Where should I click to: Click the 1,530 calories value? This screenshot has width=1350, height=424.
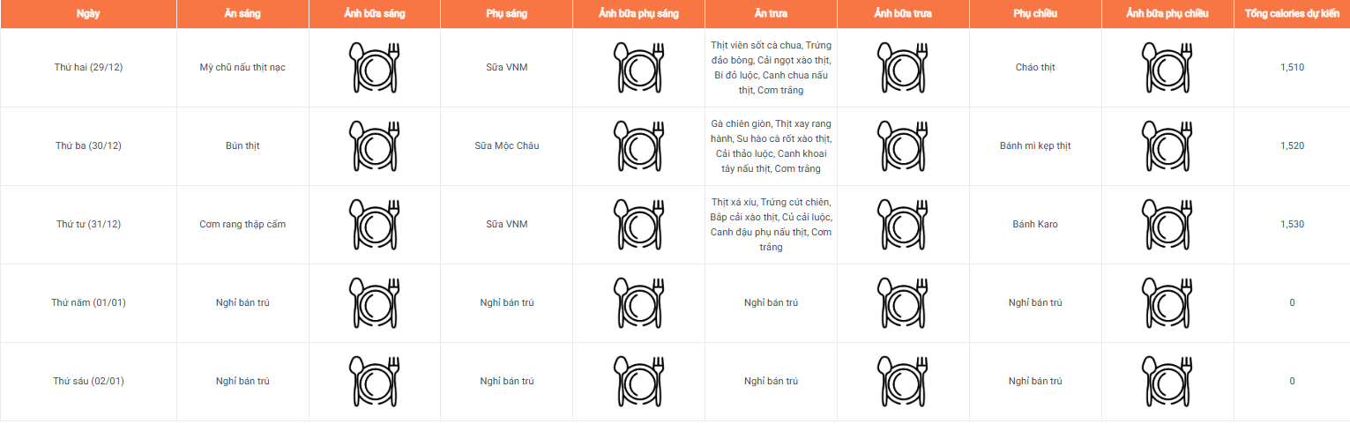pos(1292,224)
